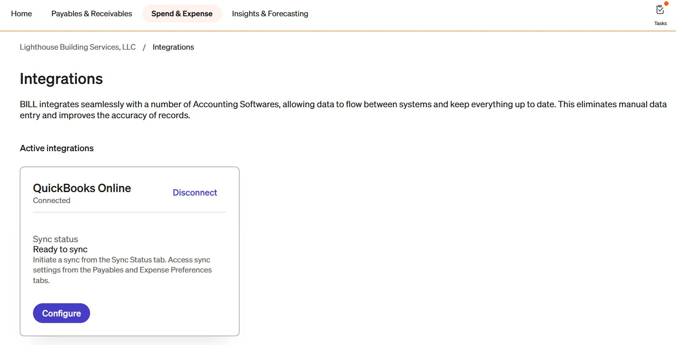Select the Sync status label
This screenshot has height=345, width=676.
pos(55,239)
